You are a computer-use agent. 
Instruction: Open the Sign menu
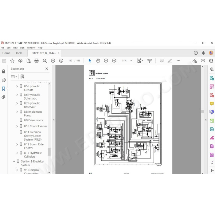pyautogui.click(x=22, y=48)
